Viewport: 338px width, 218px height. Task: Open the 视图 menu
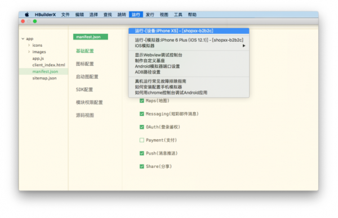click(x=164, y=15)
